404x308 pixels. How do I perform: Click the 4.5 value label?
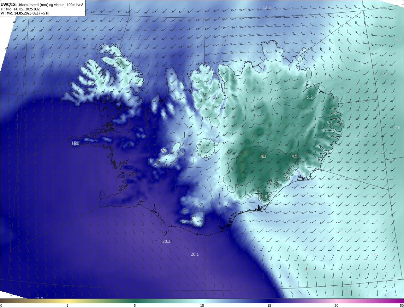click(294, 156)
